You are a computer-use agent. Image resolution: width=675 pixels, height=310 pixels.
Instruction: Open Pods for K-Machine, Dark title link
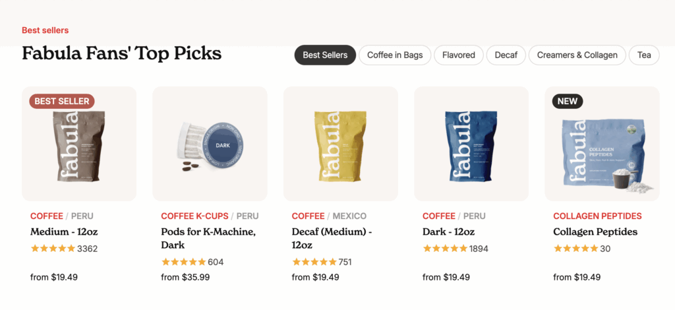tap(208, 238)
